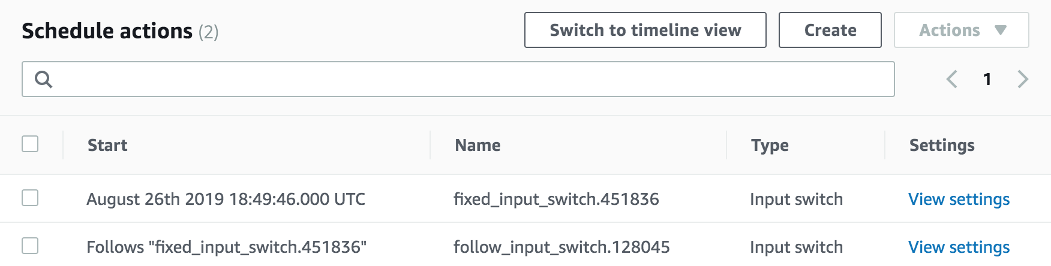The image size is (1051, 266).
Task: Sort by the Start column header
Action: (x=107, y=145)
